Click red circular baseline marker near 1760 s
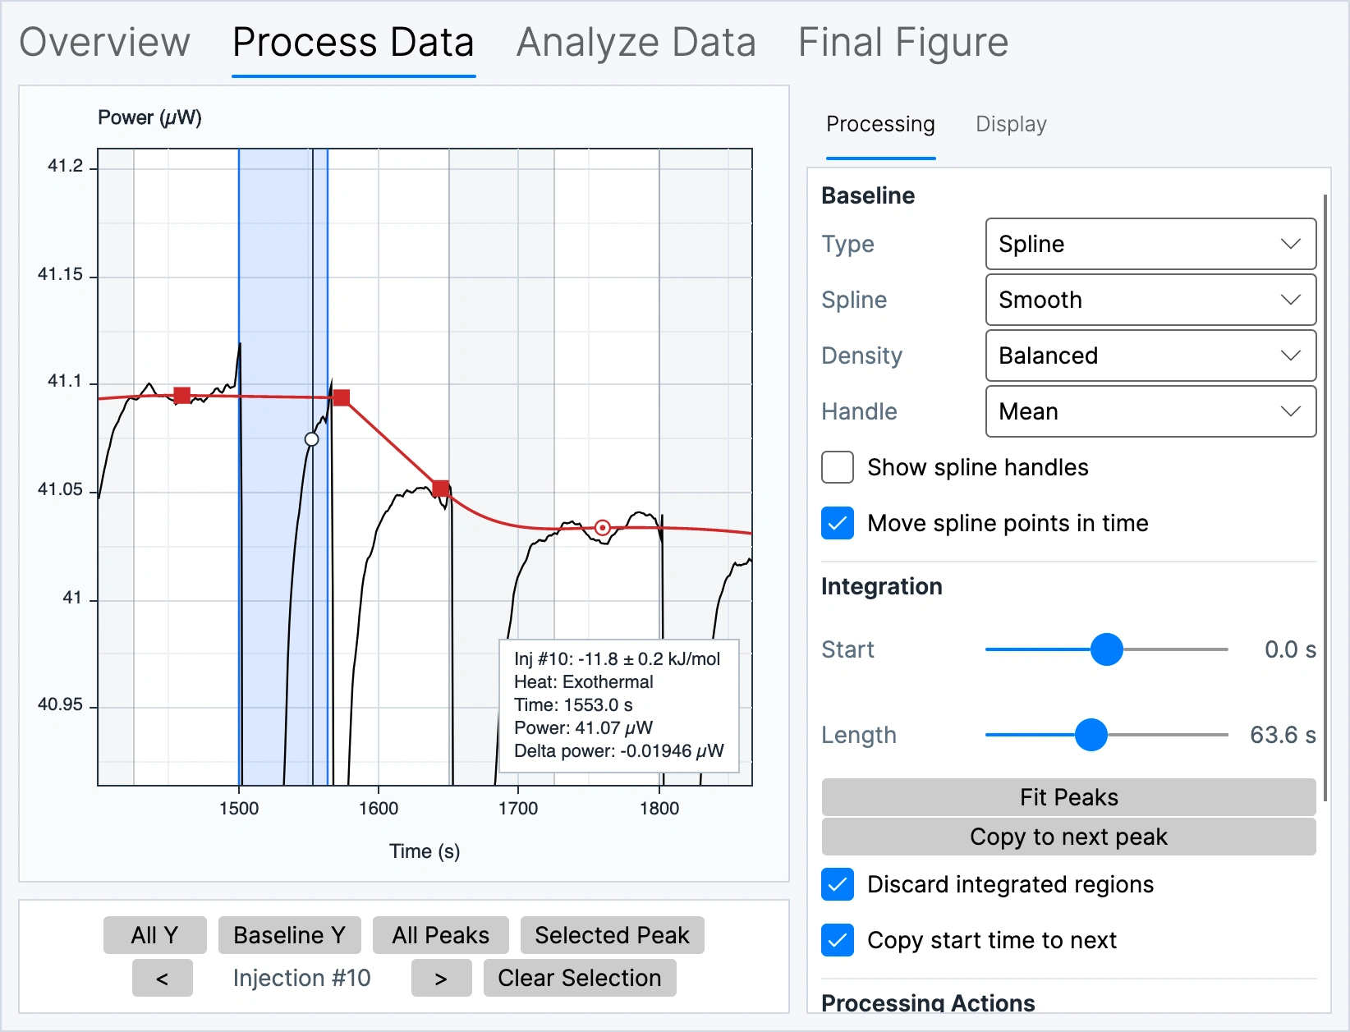Viewport: 1350px width, 1032px height. coord(603,528)
